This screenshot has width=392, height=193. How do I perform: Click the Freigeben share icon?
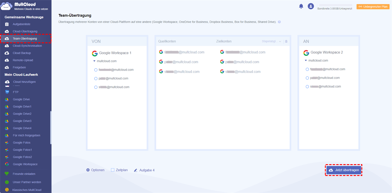point(7,67)
